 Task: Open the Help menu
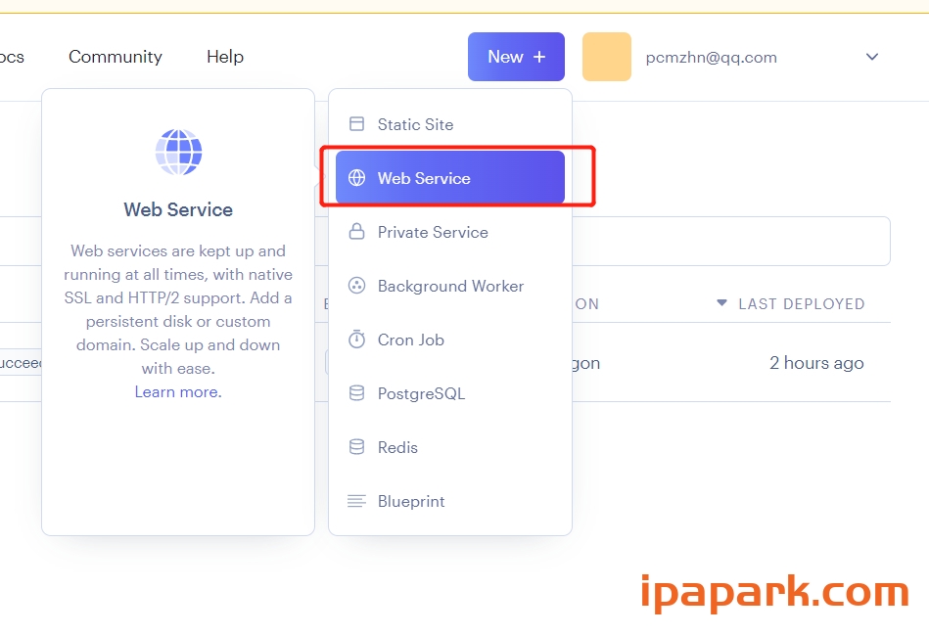coord(224,57)
